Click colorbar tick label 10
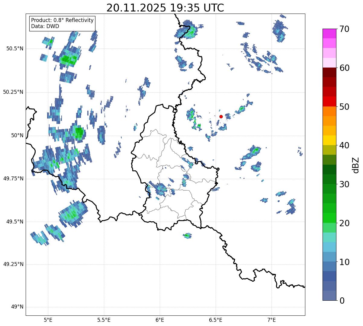 pyautogui.click(x=344, y=262)
